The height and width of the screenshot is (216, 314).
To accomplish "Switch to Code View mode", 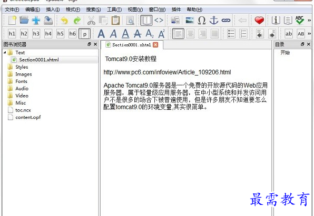I will click(x=159, y=21).
